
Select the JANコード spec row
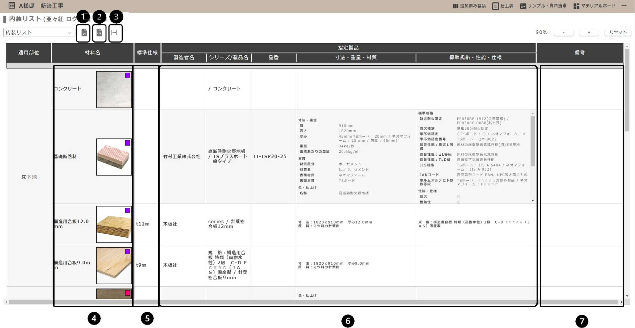pos(474,175)
